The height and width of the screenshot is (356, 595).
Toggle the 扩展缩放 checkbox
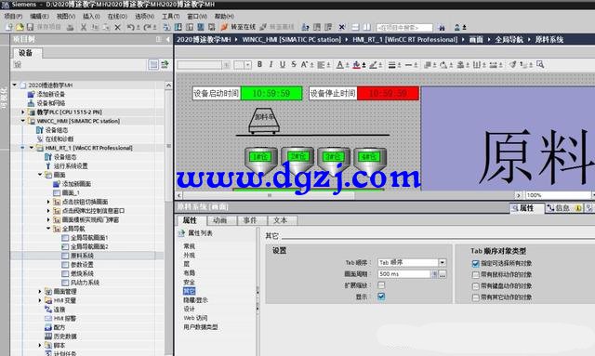coord(381,285)
